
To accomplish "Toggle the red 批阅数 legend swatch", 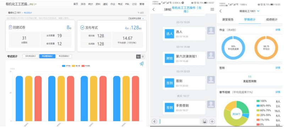I will tap(83, 66).
